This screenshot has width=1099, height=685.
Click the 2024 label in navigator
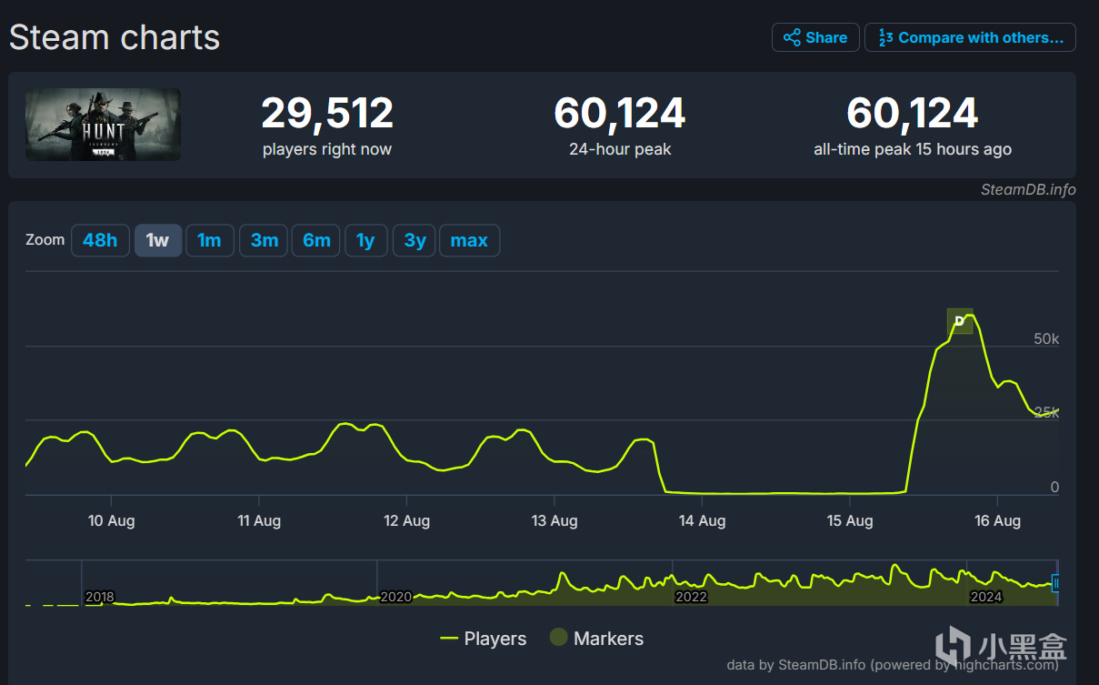tap(986, 597)
